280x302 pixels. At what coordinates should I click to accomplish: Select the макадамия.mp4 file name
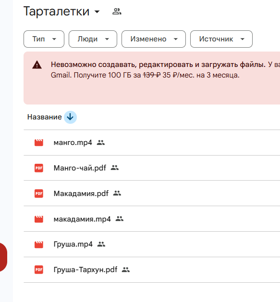click(82, 219)
